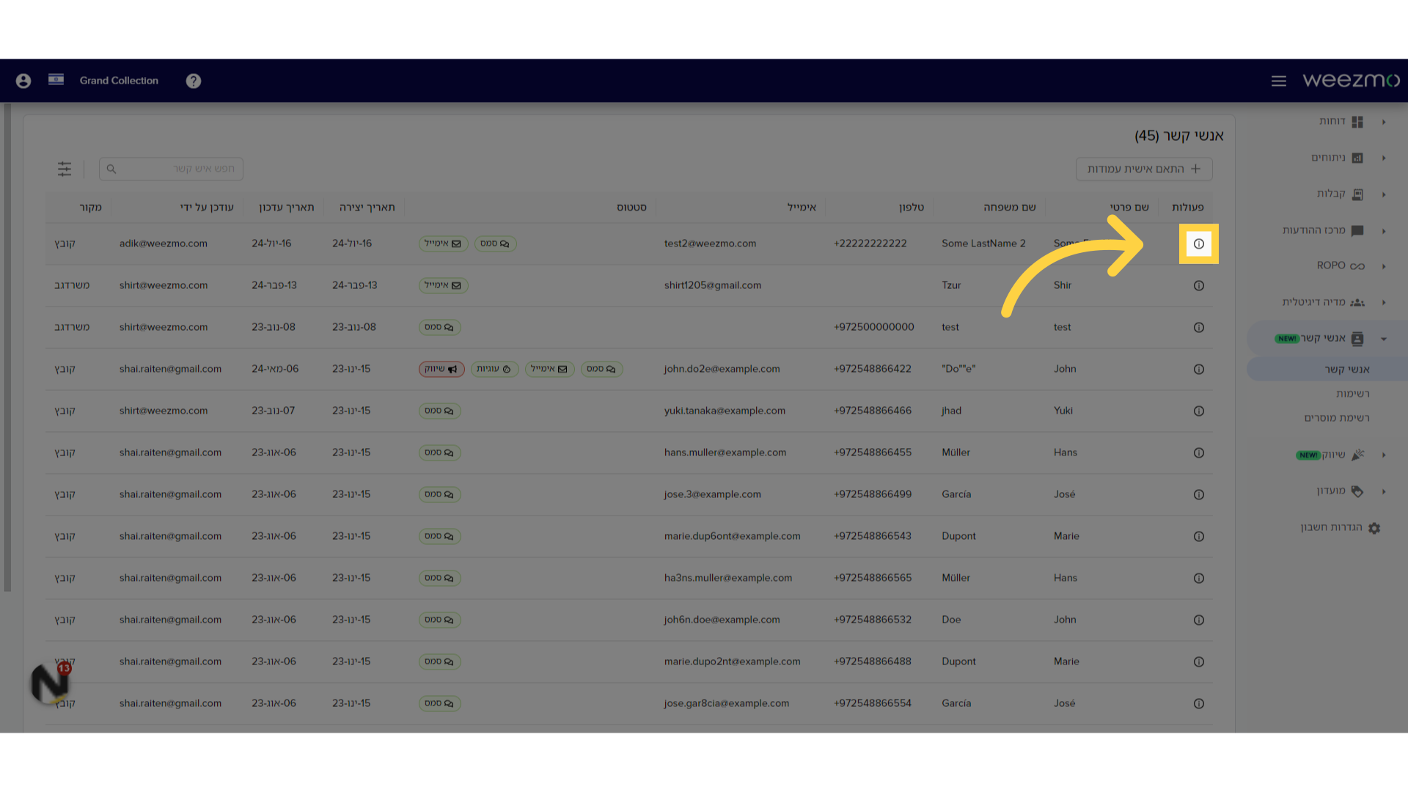Viewport: 1408px width, 792px height.
Task: Open info icon for yuki.tanaka@example.com row
Action: click(x=1199, y=411)
